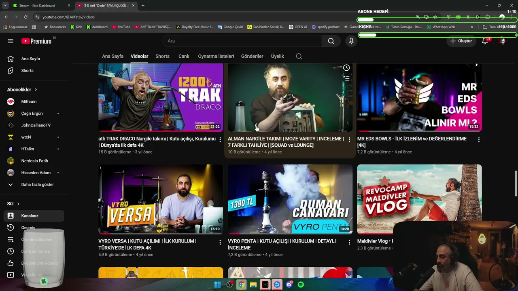Open Kanalınız in the sidebar
Screen dimensions: 518x291
pos(34,216)
